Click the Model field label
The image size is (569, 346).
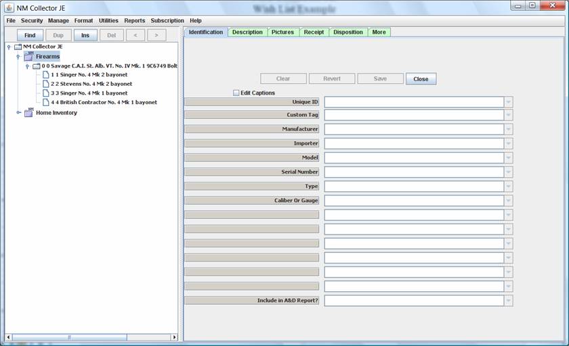click(252, 158)
